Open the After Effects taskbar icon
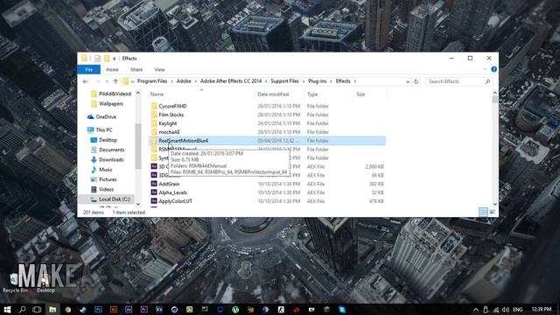Screen dimensions: 560x315 [129, 310]
